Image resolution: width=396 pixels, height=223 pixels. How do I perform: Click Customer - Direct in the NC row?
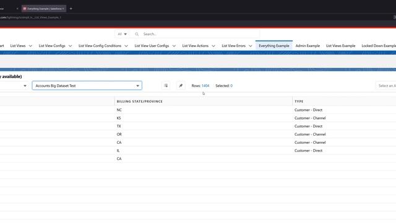[x=308, y=110]
